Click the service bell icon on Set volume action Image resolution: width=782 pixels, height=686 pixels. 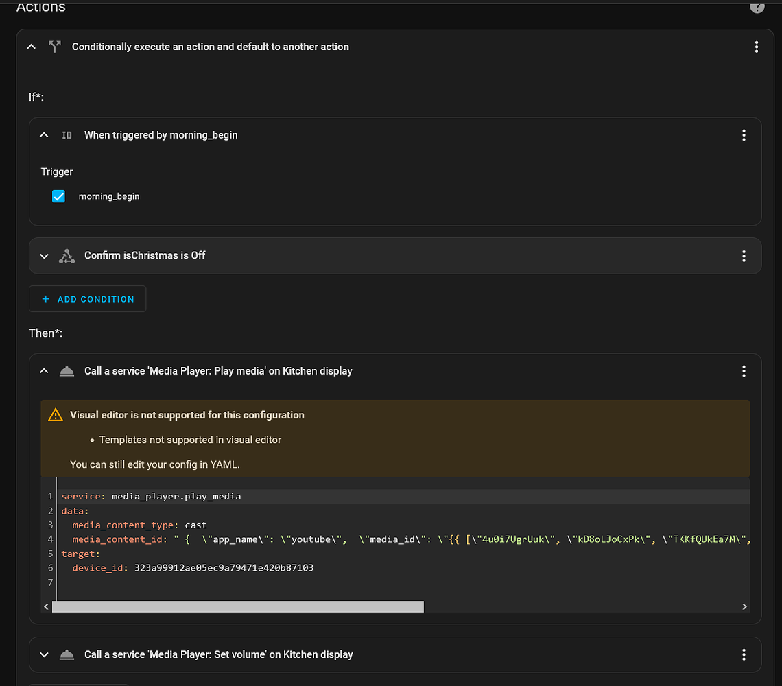67,654
